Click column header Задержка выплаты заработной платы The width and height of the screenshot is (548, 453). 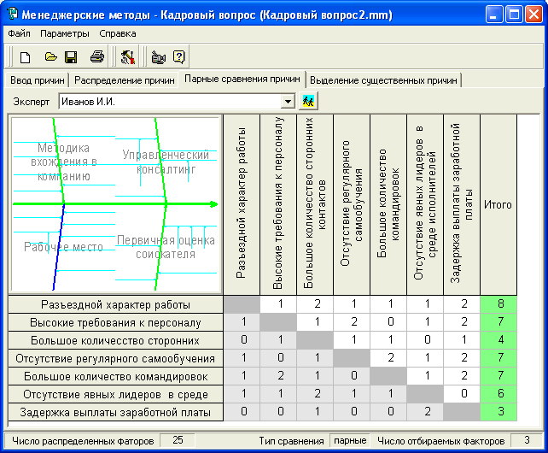pyautogui.click(x=462, y=204)
